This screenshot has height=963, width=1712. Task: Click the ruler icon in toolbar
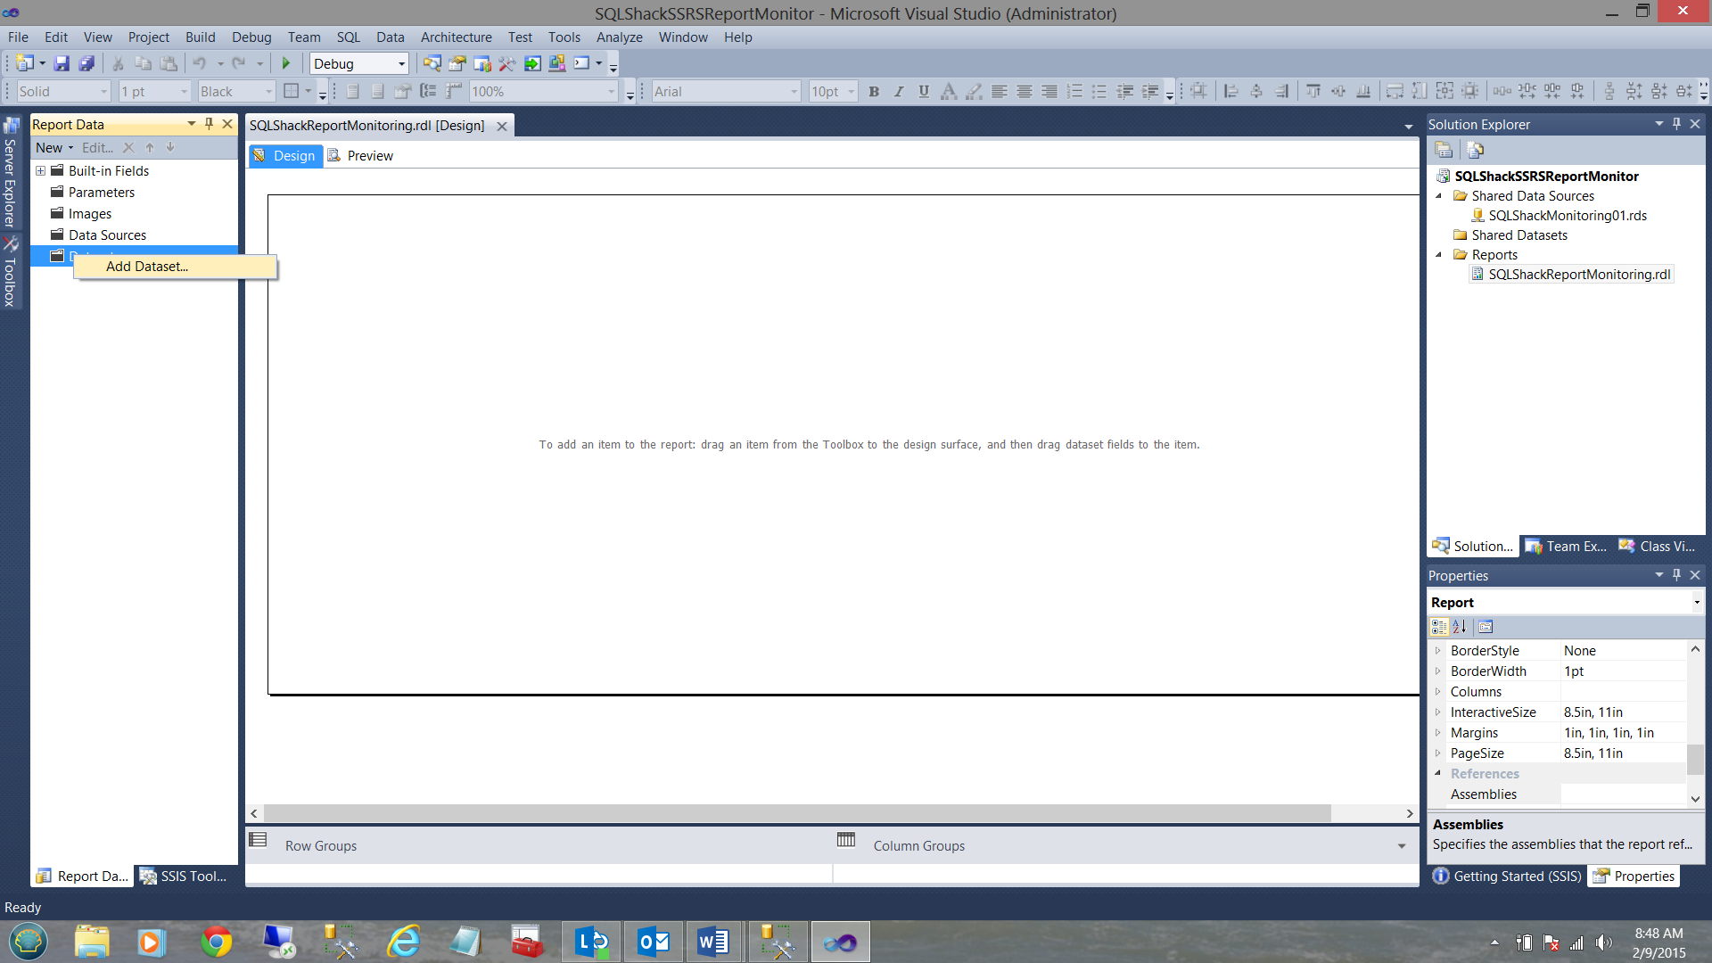pos(454,91)
